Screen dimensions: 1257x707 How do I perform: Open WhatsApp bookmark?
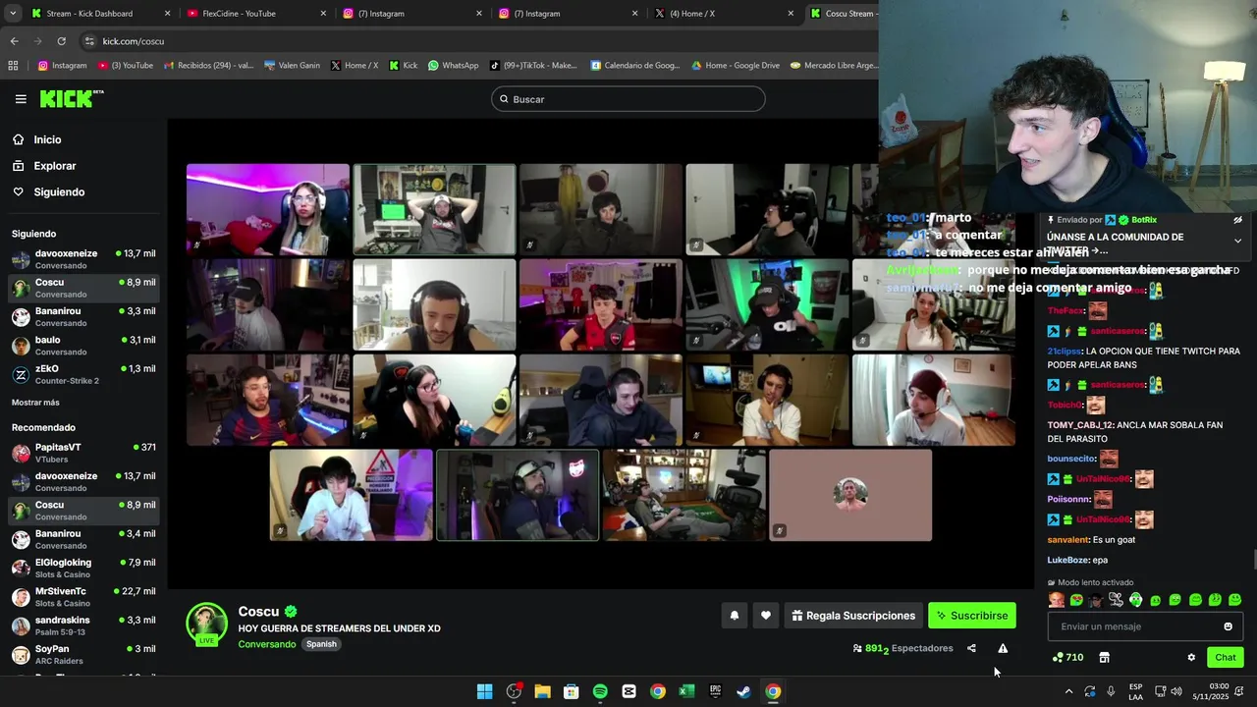pyautogui.click(x=454, y=65)
